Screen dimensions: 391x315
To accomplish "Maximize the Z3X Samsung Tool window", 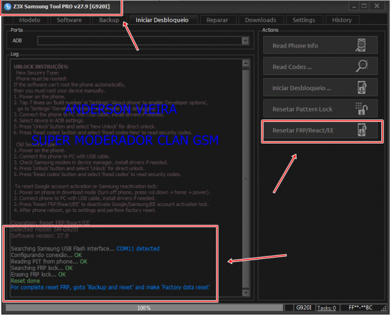I will 364,6.
